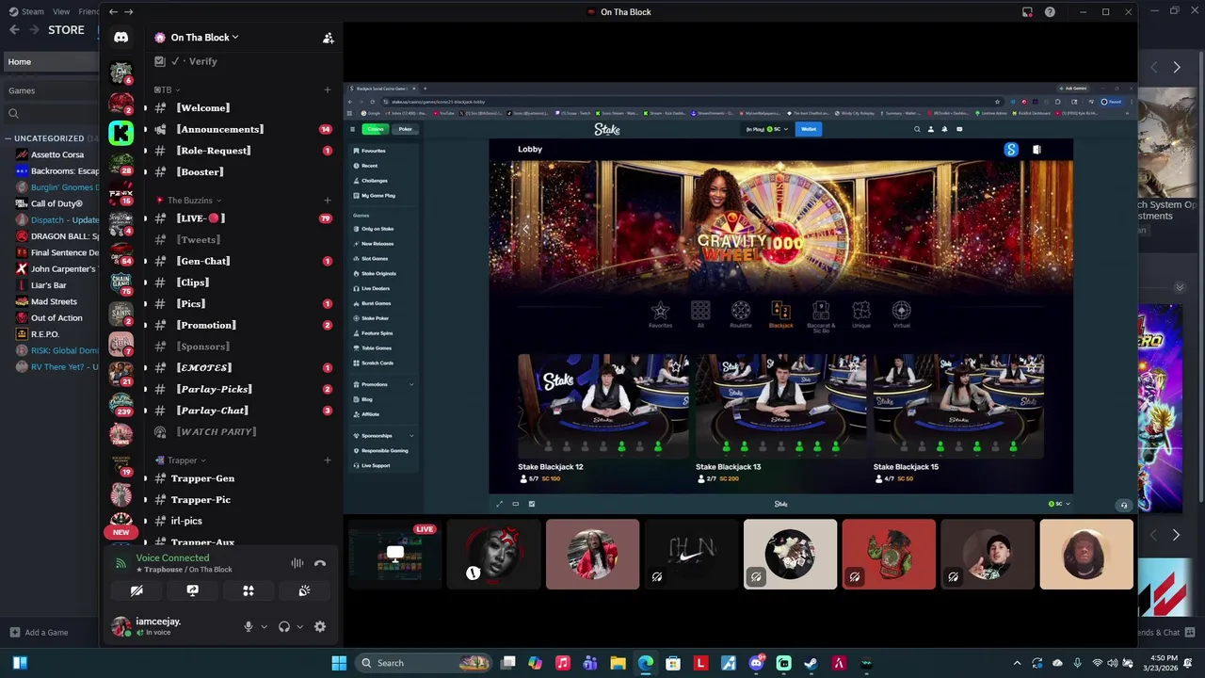
Task: Select Poker tab in shared Stake stream
Action: [x=405, y=129]
